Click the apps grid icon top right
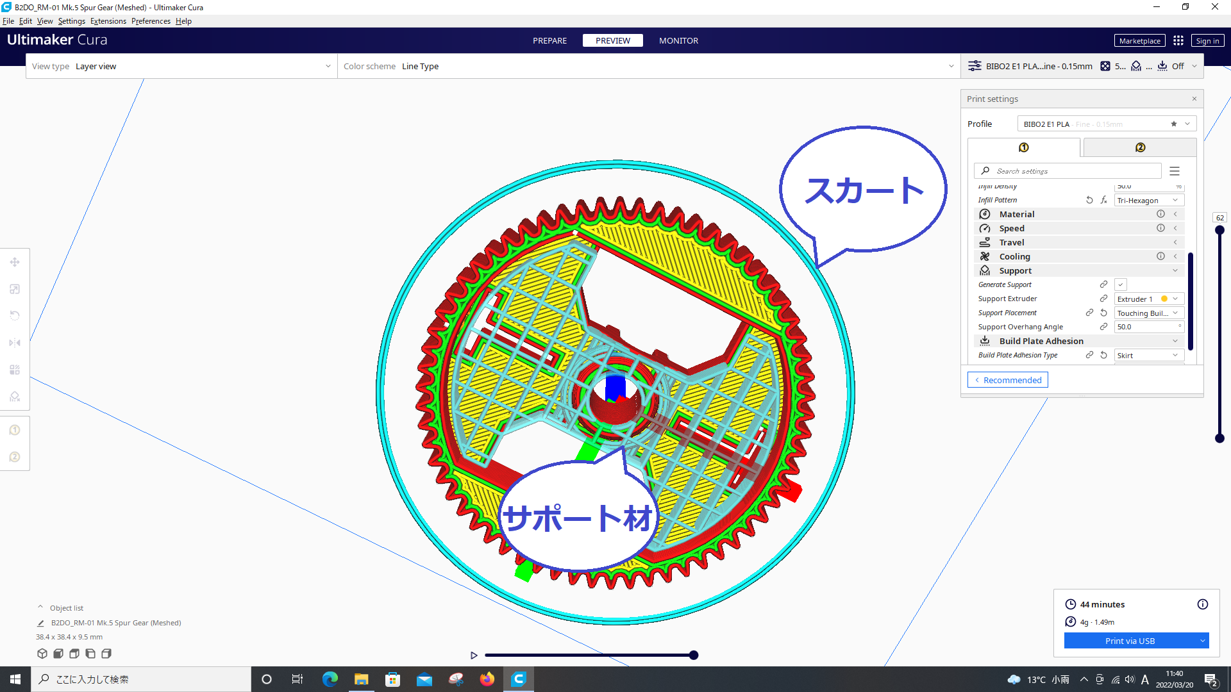This screenshot has height=692, width=1231. pyautogui.click(x=1178, y=40)
